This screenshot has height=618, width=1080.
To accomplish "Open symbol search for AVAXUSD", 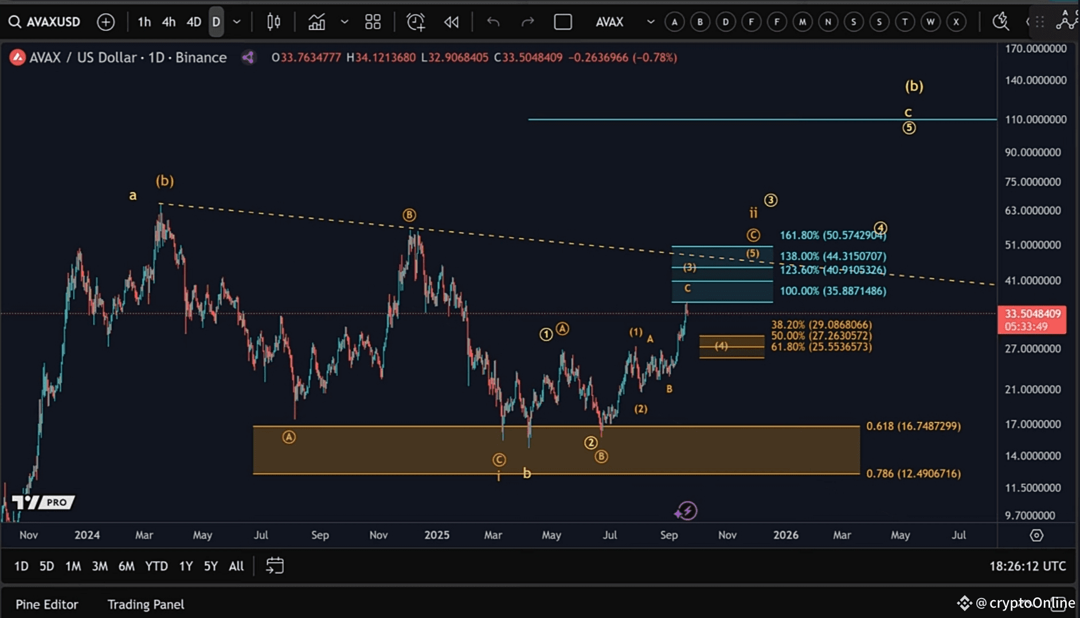I will coord(45,22).
